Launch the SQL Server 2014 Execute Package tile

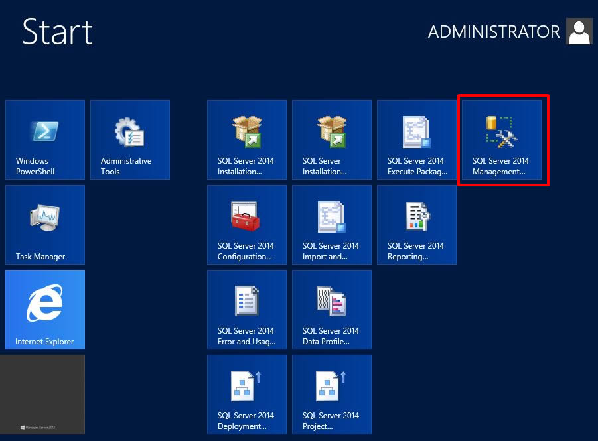point(417,140)
